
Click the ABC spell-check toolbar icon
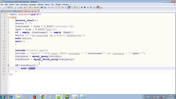[98, 7]
